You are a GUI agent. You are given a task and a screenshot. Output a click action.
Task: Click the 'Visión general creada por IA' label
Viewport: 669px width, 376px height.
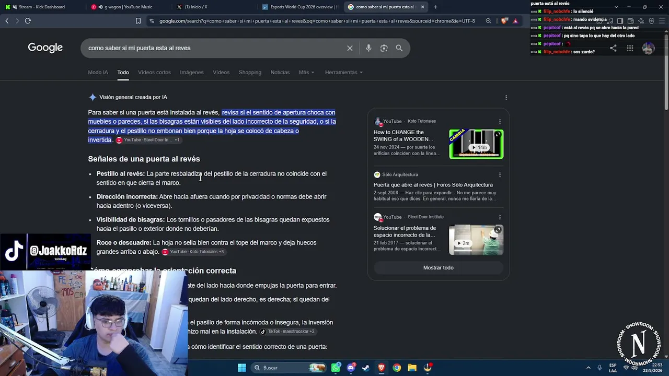point(133,97)
